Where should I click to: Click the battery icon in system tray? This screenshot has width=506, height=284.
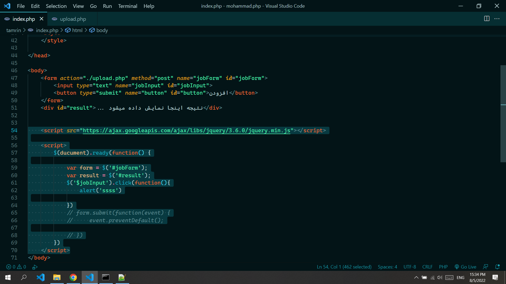pyautogui.click(x=424, y=277)
